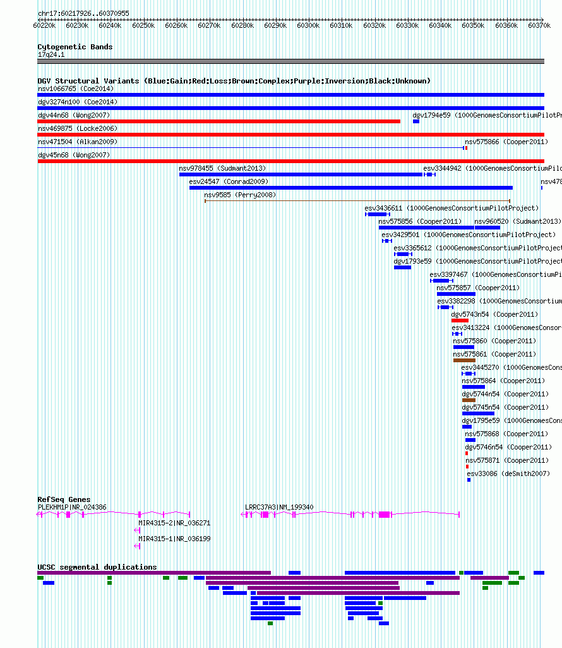Image resolution: width=562 pixels, height=648 pixels.
Task: Select the dgv45n68 (Wong2007) label
Action: tap(74, 154)
